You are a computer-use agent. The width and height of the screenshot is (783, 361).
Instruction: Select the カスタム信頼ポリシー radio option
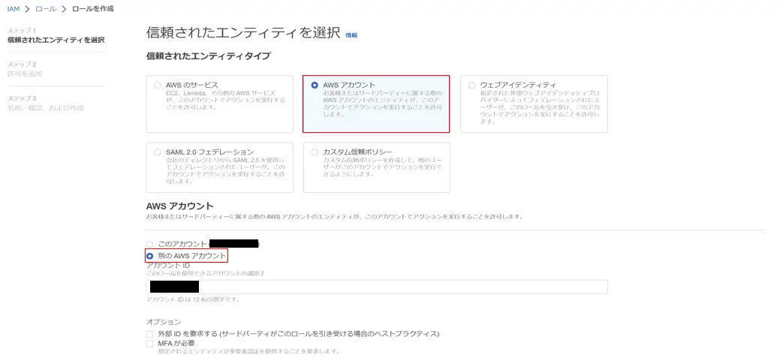pos(315,152)
